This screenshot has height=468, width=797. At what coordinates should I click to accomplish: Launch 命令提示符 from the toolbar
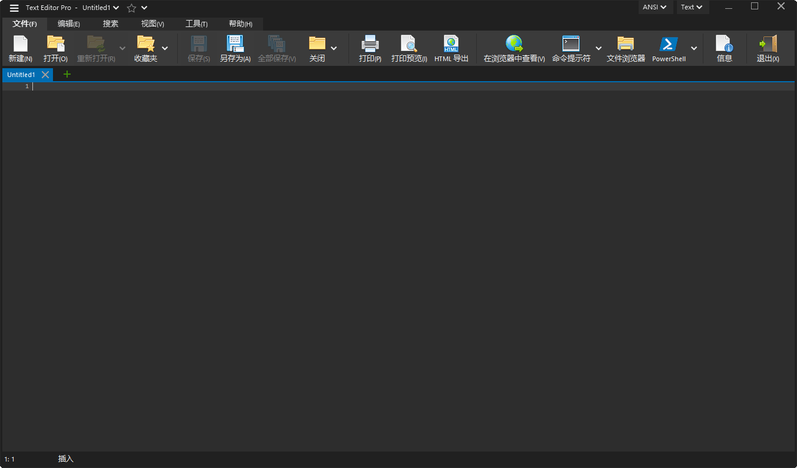coord(570,48)
